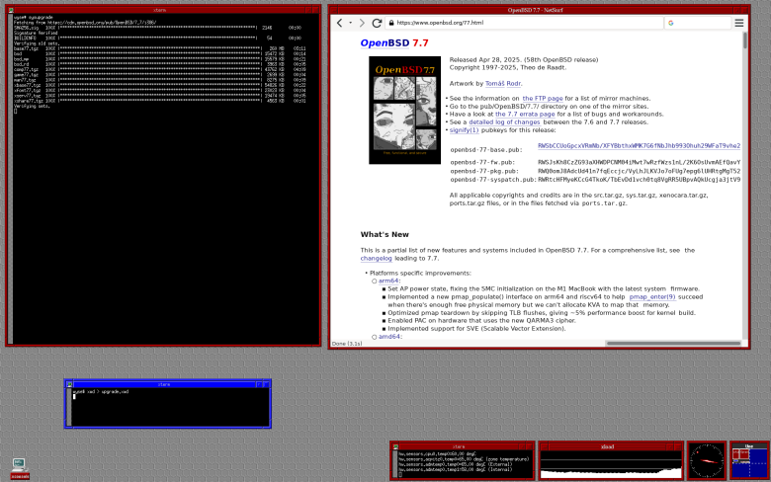
Task: Open the sysupgrade xterm window menu icon
Action: 11,10
